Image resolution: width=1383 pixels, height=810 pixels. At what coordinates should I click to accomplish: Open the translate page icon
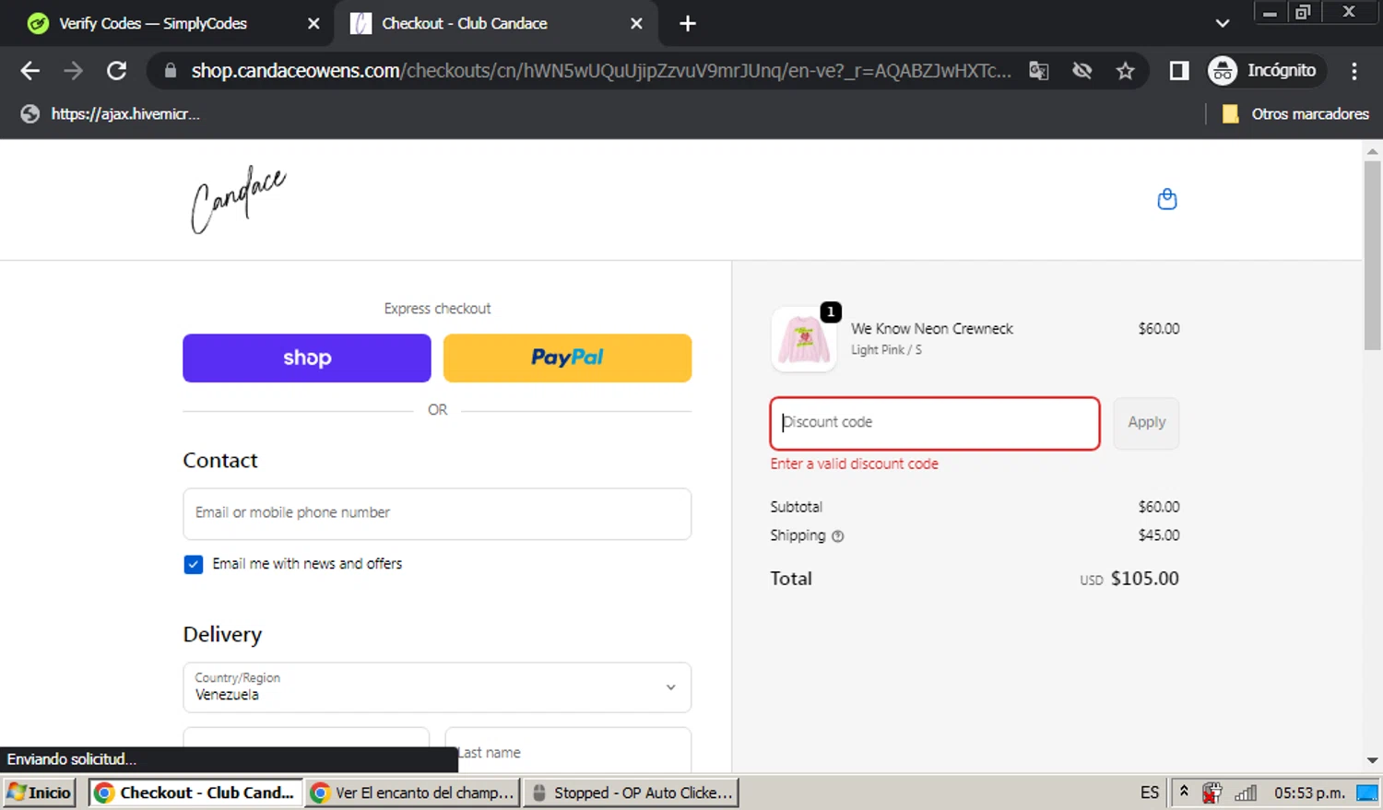[x=1038, y=71]
